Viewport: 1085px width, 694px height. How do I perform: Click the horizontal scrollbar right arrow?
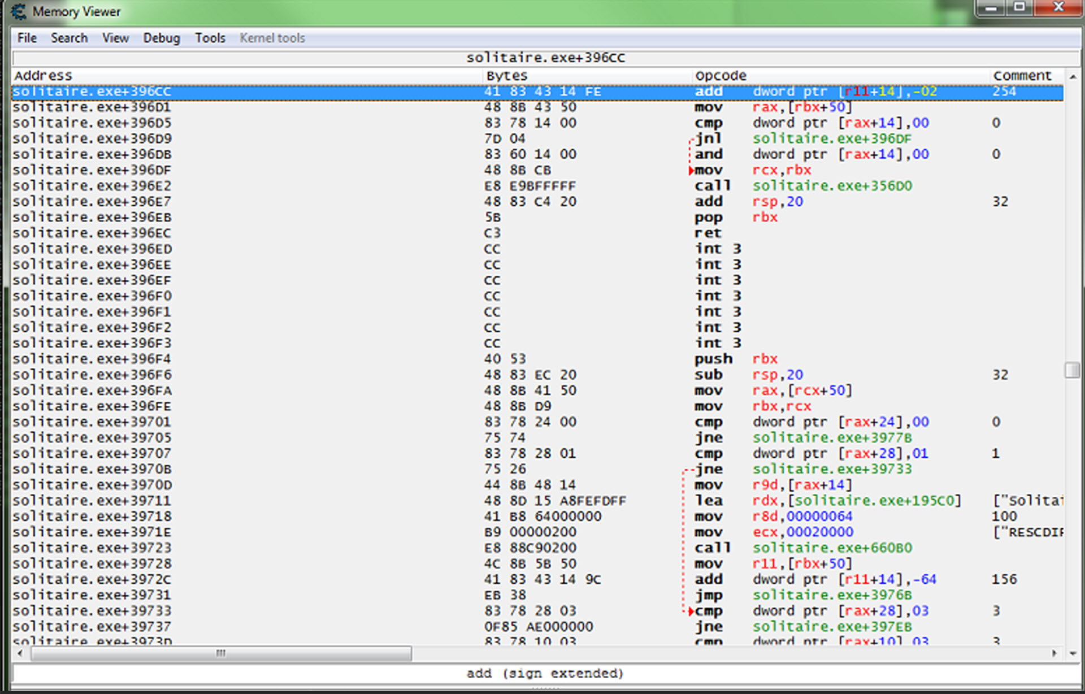coord(1054,653)
